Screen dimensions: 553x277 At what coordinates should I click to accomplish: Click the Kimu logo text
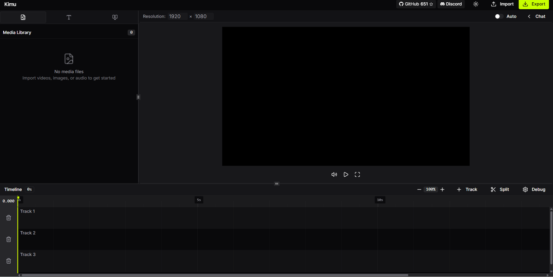point(10,4)
